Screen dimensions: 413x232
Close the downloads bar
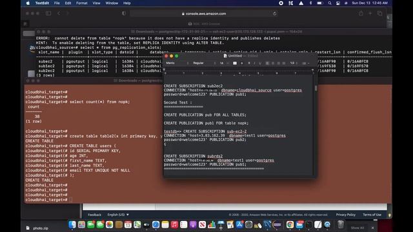pos(372,227)
